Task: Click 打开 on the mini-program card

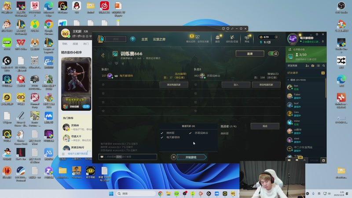Action: tap(86, 106)
